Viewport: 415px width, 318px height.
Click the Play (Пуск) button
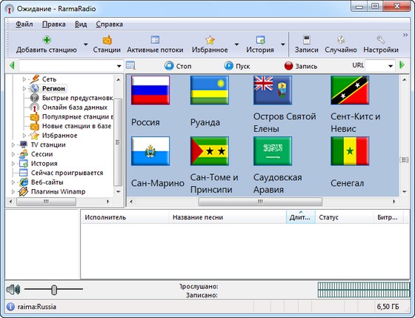(228, 66)
